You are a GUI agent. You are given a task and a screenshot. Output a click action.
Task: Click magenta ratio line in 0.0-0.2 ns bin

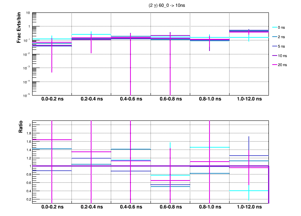(x=42, y=140)
